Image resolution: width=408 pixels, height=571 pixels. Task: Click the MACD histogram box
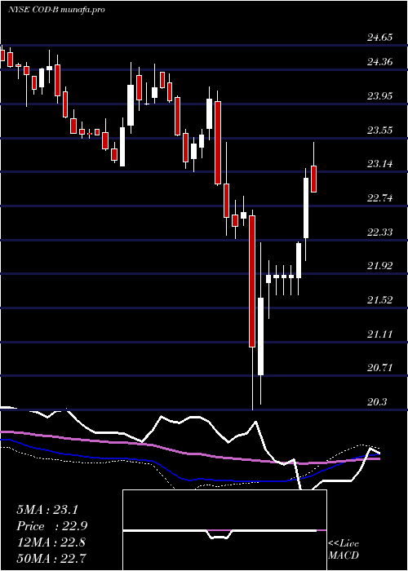coord(224,530)
